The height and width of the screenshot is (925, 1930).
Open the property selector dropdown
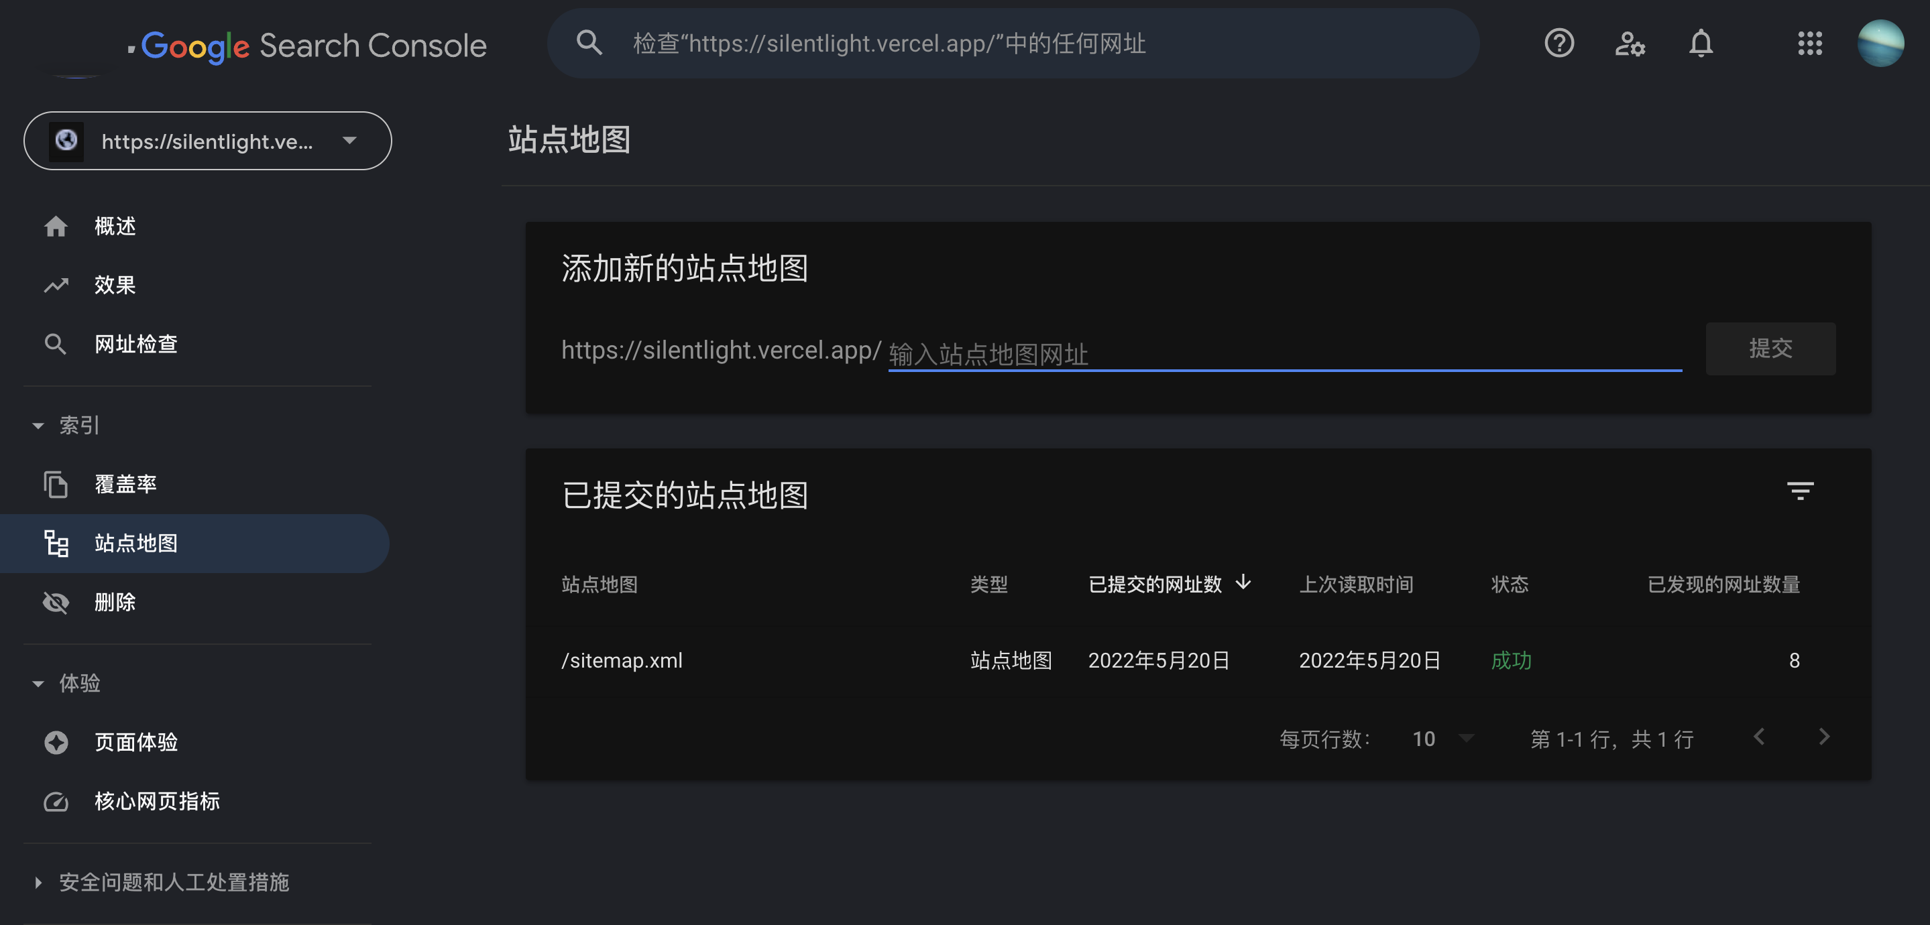click(207, 141)
